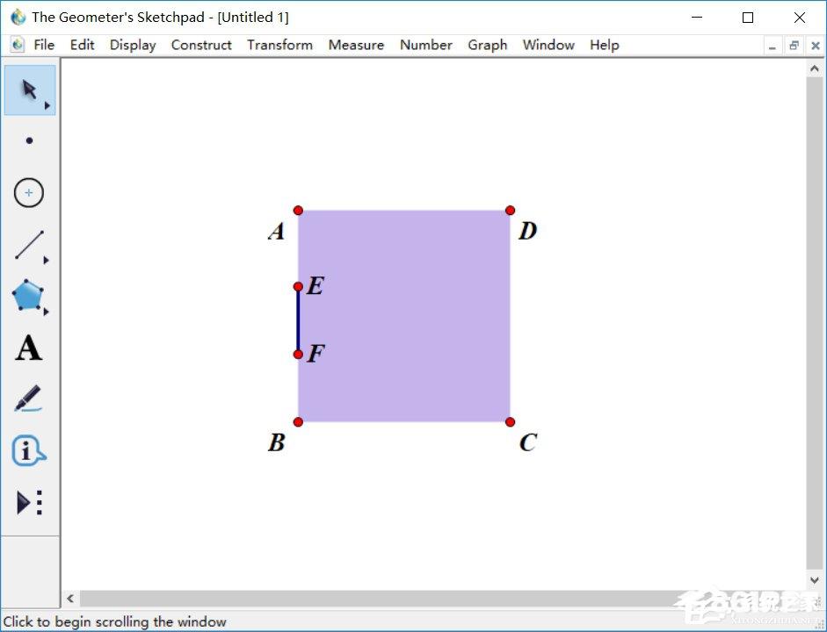827x632 pixels.
Task: Select point A of the square
Action: pyautogui.click(x=298, y=211)
